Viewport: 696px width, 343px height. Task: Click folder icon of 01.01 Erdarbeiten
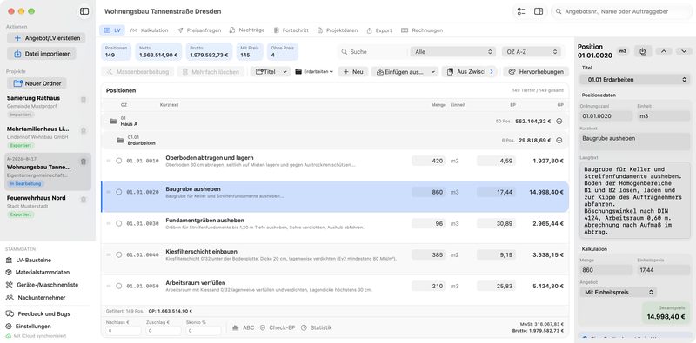pyautogui.click(x=120, y=140)
